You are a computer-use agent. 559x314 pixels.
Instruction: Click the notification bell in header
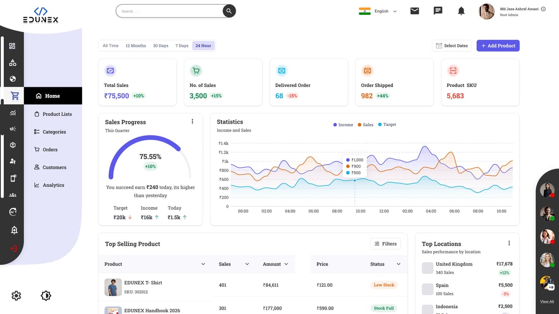pos(461,11)
